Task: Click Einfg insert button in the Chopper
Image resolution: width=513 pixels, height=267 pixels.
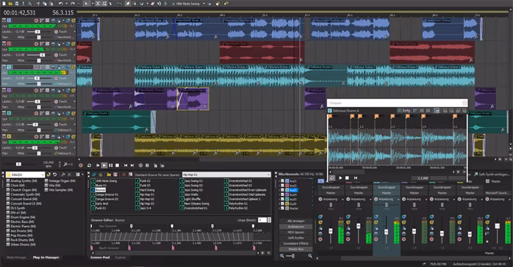Action: pos(404,111)
